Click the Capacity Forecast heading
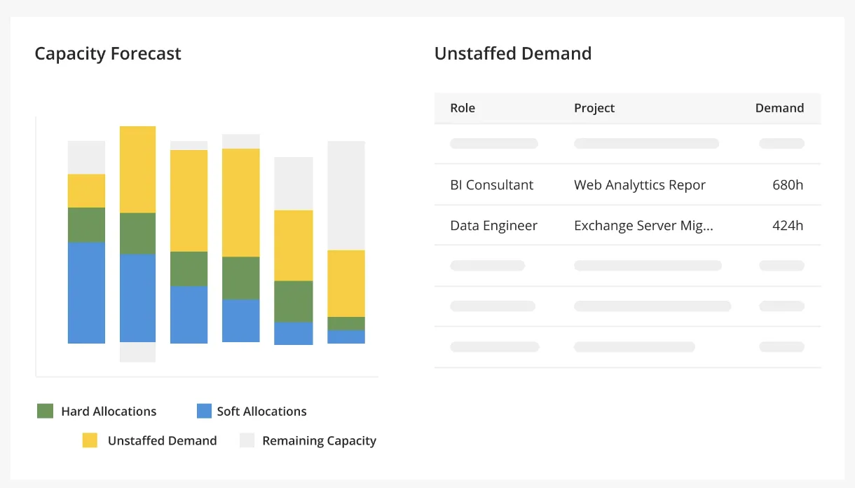 coord(108,54)
